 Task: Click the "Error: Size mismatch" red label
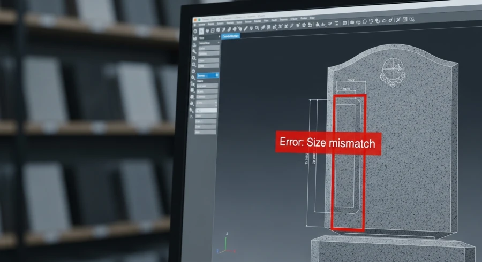pos(328,143)
